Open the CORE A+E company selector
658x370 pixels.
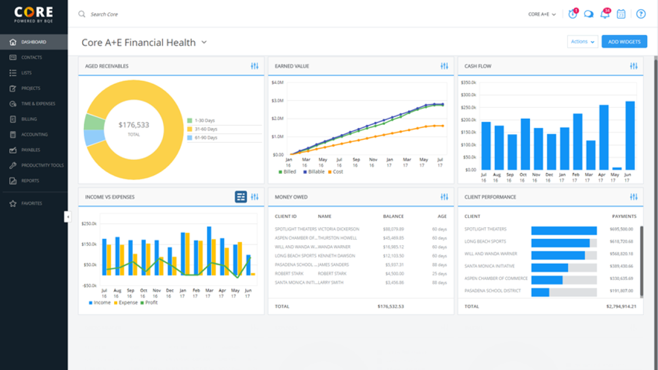(542, 14)
